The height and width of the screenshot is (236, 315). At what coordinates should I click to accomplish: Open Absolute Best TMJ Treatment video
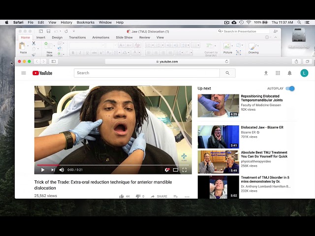[x=264, y=154]
